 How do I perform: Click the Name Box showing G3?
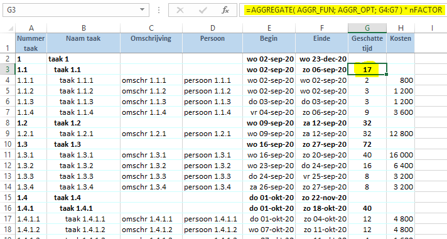pos(76,10)
